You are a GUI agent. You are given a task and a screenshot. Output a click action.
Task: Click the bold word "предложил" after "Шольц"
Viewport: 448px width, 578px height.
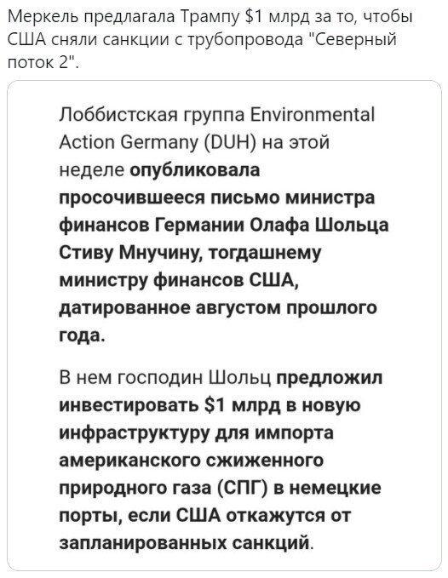tap(330, 378)
